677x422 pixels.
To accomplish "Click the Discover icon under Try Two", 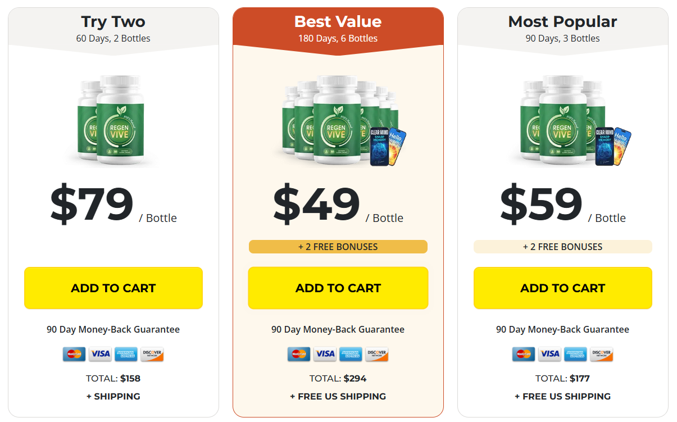I will [x=152, y=354].
